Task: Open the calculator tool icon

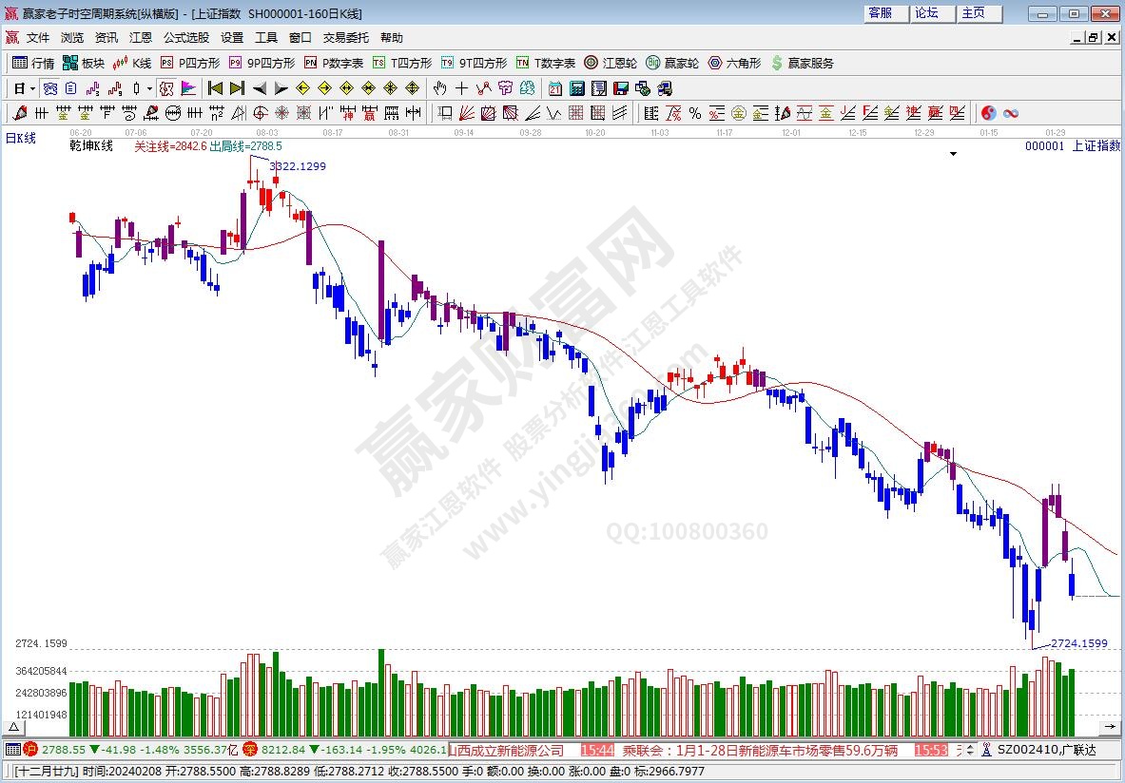Action: click(577, 88)
